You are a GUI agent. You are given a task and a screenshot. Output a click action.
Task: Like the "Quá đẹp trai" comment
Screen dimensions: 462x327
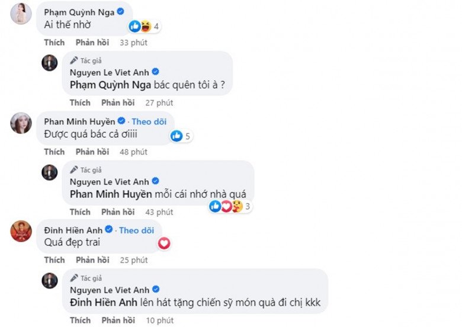point(54,259)
